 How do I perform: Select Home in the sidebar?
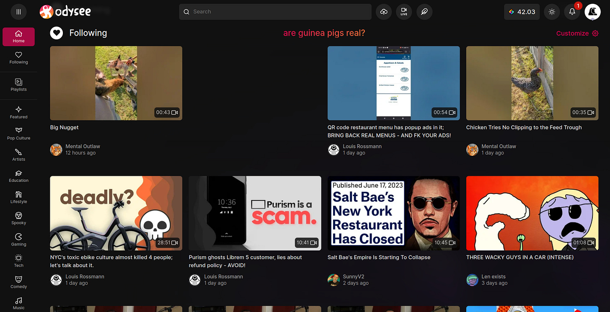click(18, 37)
